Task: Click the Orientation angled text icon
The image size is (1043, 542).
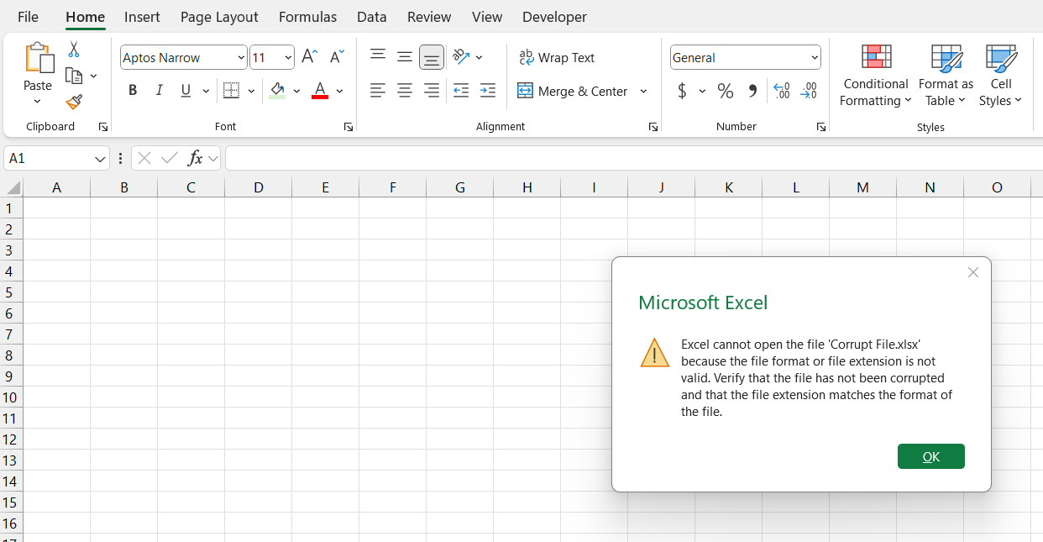Action: [x=461, y=56]
